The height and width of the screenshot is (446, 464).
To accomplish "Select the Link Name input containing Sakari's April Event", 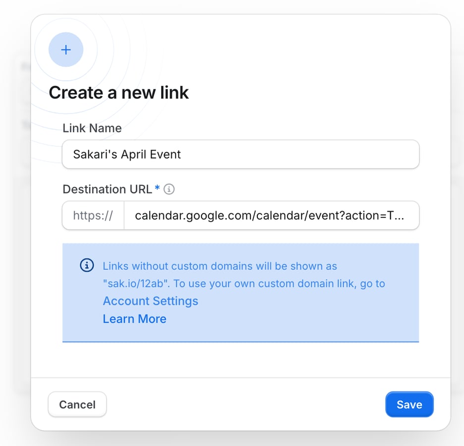I will click(240, 154).
